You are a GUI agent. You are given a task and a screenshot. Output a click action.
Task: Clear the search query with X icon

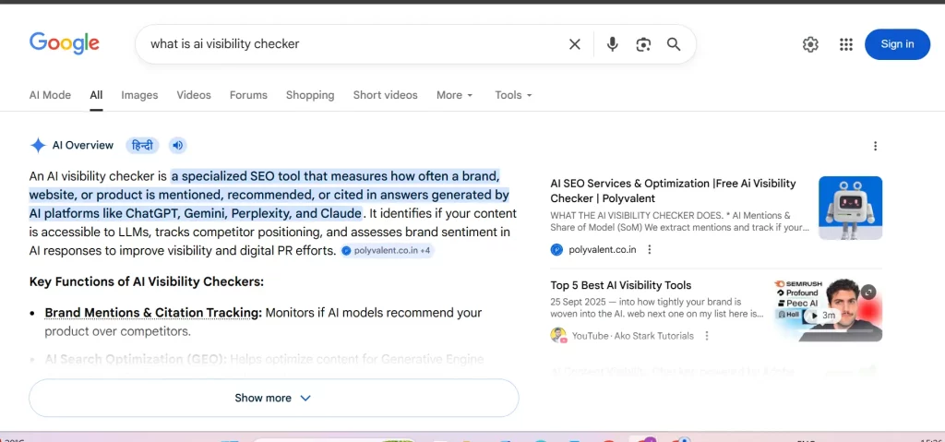click(x=575, y=44)
